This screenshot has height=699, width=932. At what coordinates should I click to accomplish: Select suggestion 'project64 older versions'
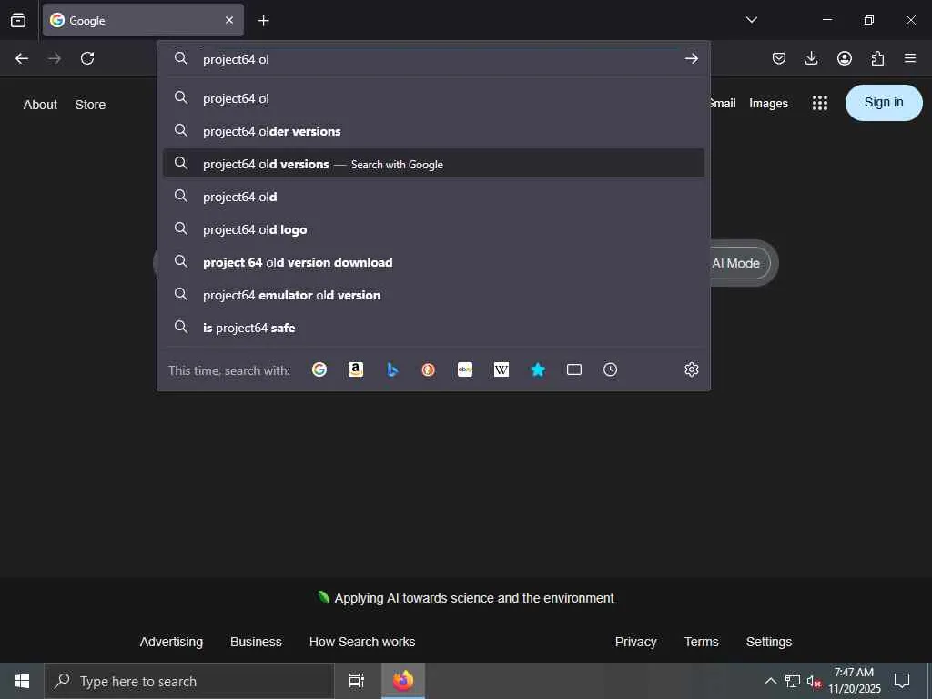[x=433, y=131]
